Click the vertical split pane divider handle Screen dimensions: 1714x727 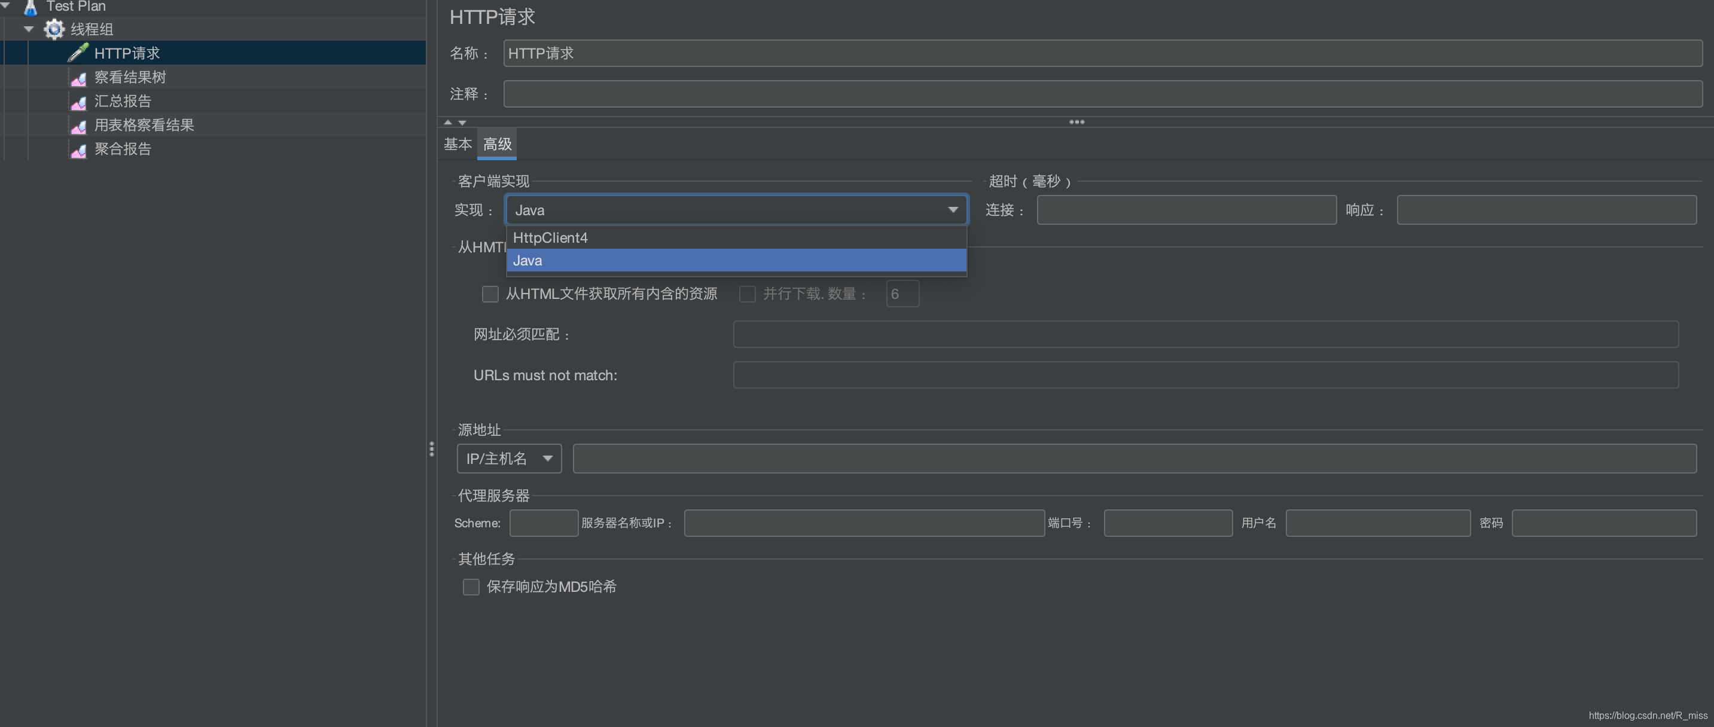(x=432, y=449)
